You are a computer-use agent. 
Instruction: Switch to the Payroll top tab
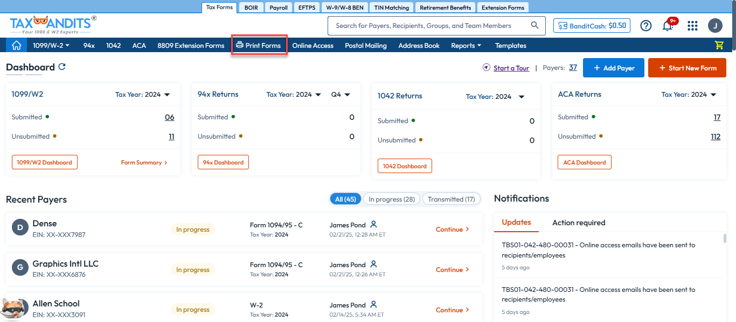(279, 8)
